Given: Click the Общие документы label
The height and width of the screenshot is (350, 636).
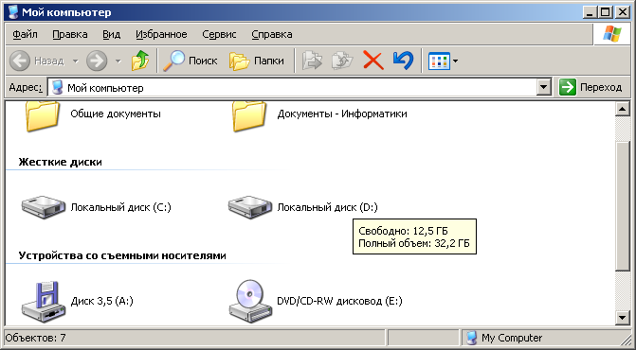Looking at the screenshot, I should [116, 114].
